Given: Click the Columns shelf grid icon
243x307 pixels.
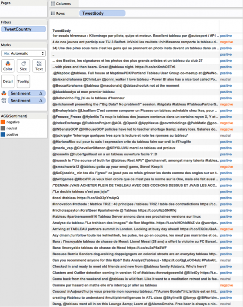Looking at the screenshot, I should coord(53,3).
